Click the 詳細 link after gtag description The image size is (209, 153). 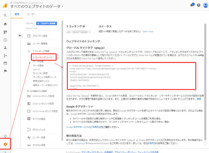[x=199, y=99]
